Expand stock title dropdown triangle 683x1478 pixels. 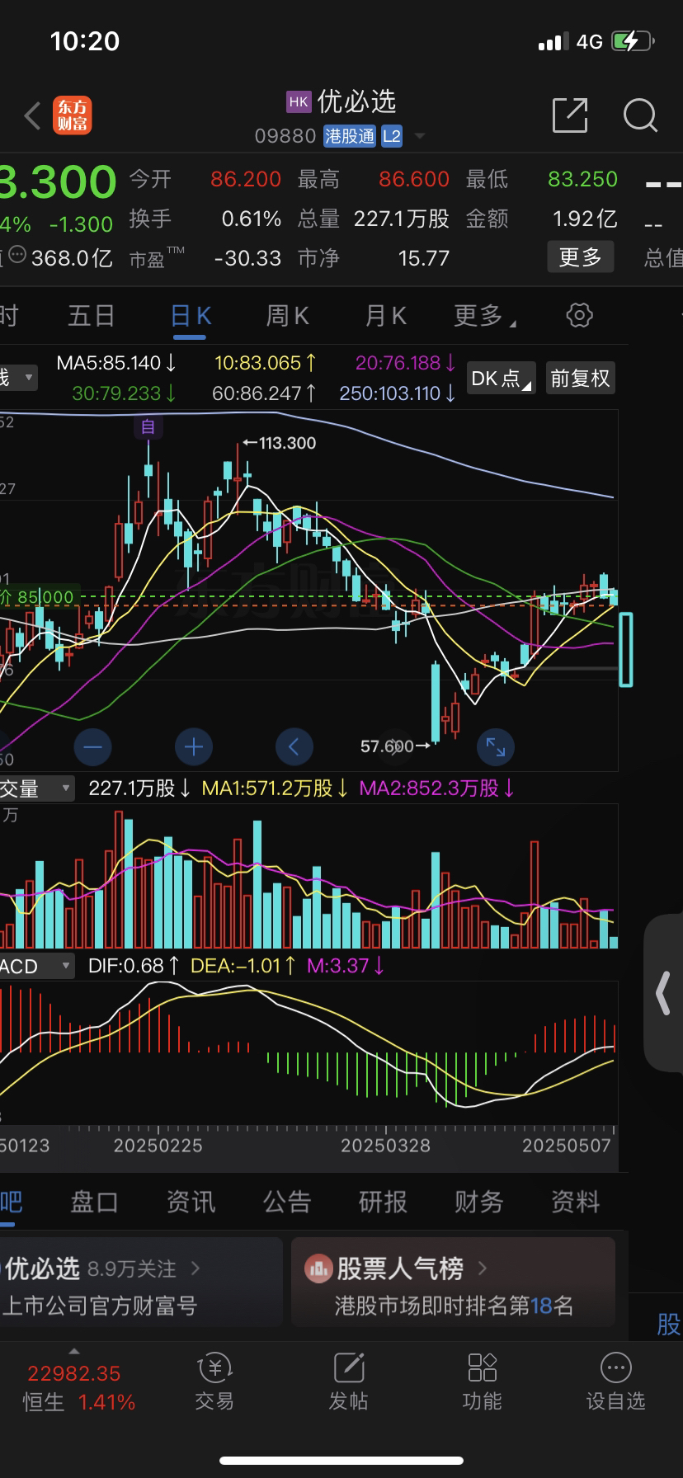419,136
